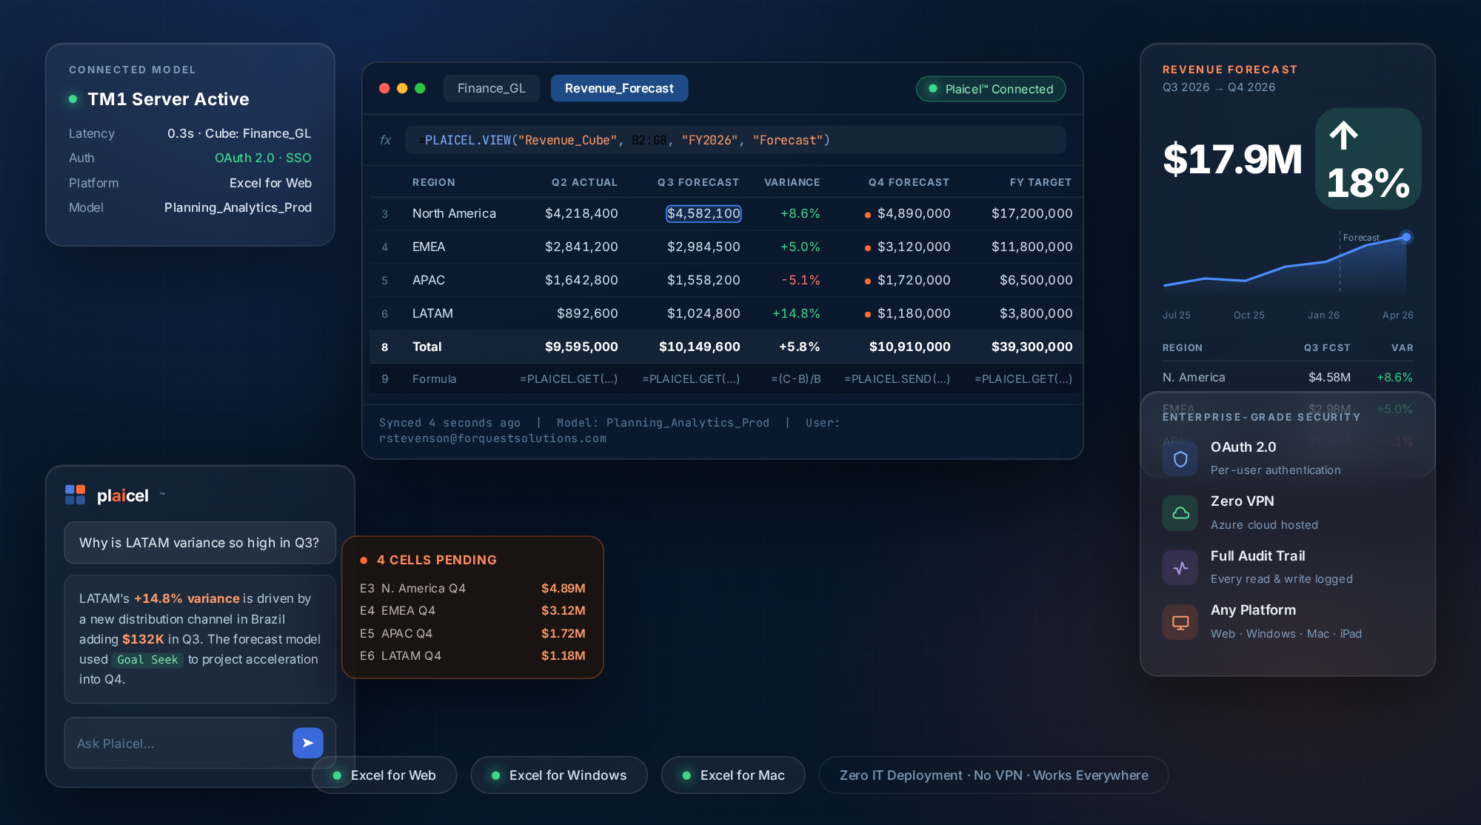The height and width of the screenshot is (825, 1481).
Task: Click the OAuth 2.0 · SSO auth value
Action: (263, 158)
